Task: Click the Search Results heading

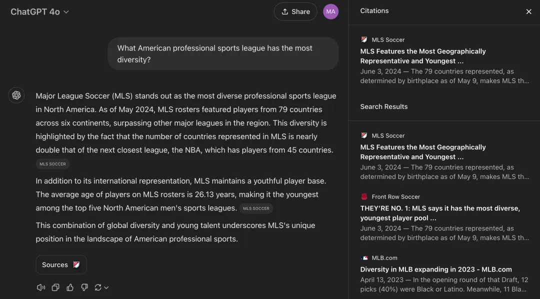Action: click(384, 106)
